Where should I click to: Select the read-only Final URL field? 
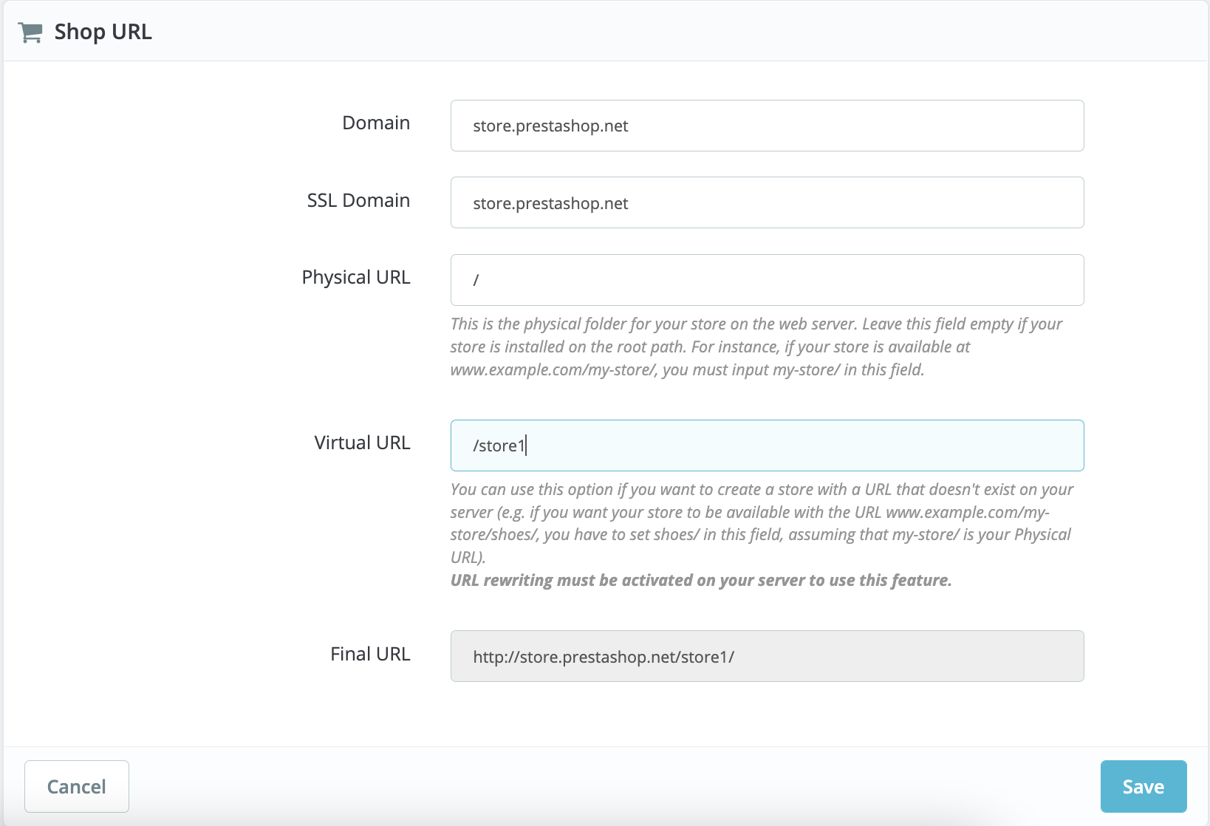point(767,656)
